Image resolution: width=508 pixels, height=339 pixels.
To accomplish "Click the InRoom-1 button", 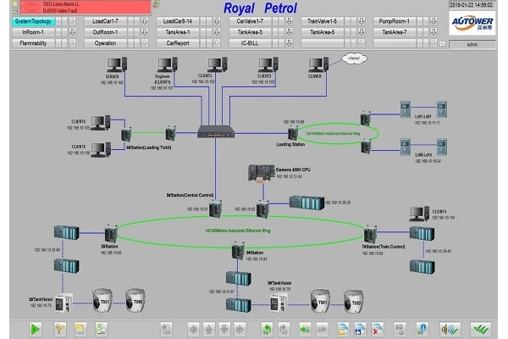I will pyautogui.click(x=33, y=32).
